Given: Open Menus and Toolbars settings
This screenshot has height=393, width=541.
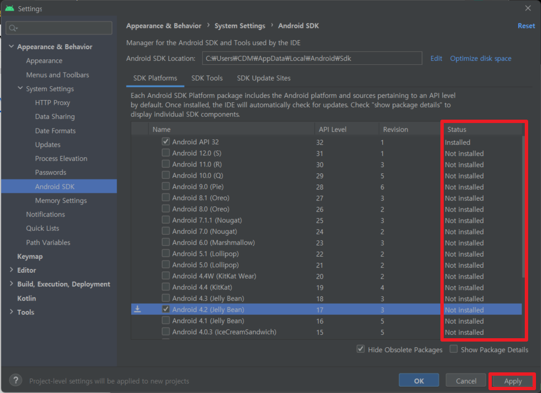Looking at the screenshot, I should coord(58,74).
